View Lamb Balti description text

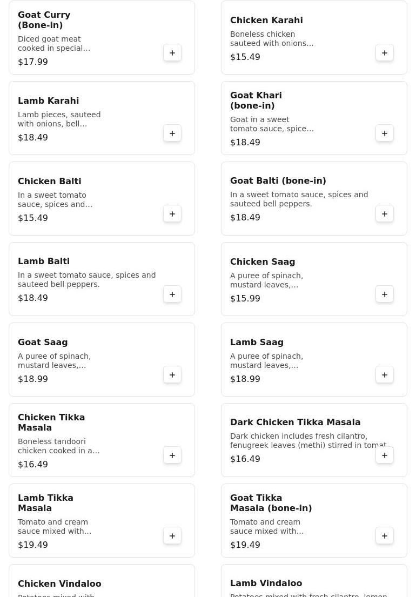point(86,280)
